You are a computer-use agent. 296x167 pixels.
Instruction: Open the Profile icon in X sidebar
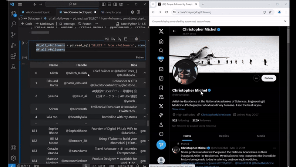[161, 125]
